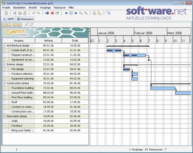The image size is (193, 153).
Task: Click the yellow Unindent left arrow button
Action: tap(4, 25)
